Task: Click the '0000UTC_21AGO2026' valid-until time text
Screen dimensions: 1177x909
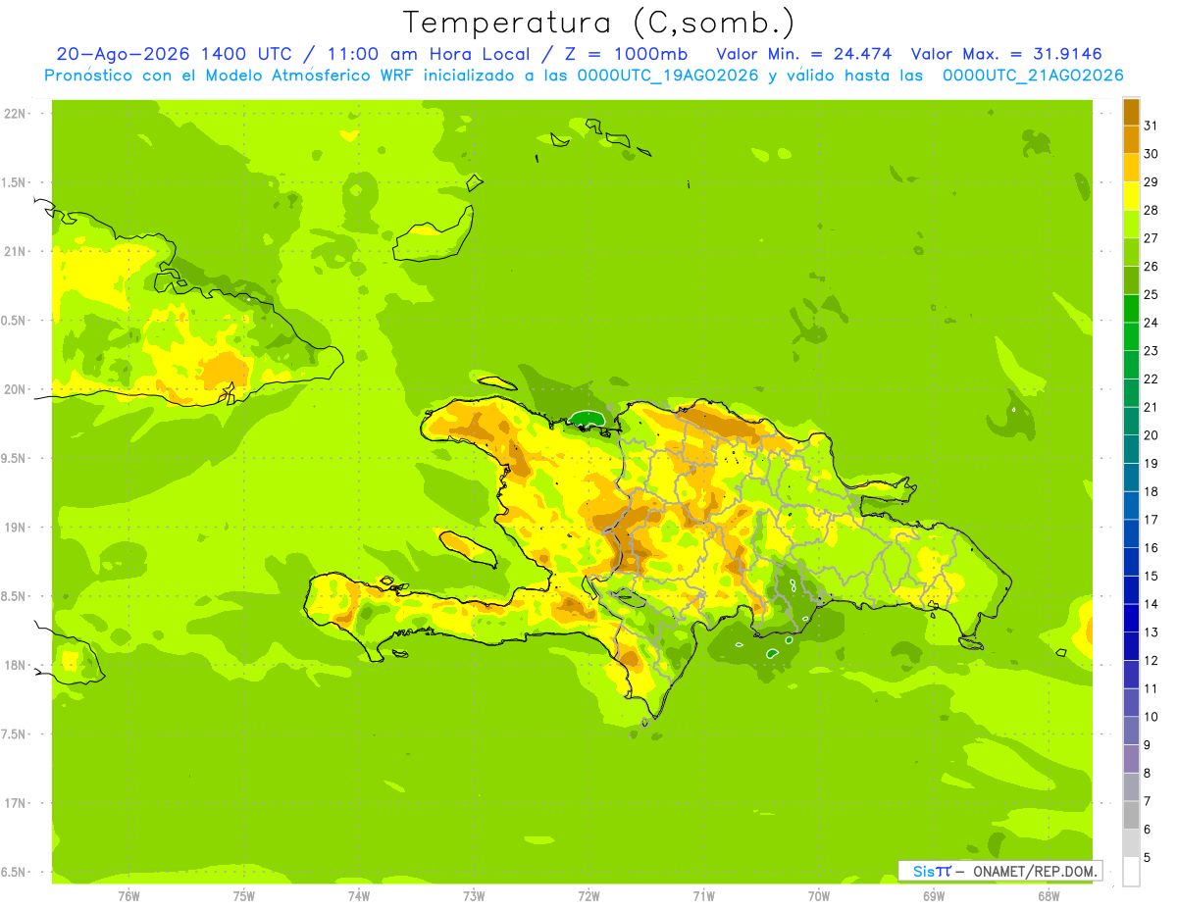Action: pyautogui.click(x=1033, y=76)
